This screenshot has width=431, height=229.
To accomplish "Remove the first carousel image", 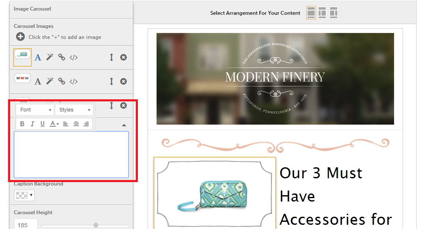I will click(x=123, y=57).
